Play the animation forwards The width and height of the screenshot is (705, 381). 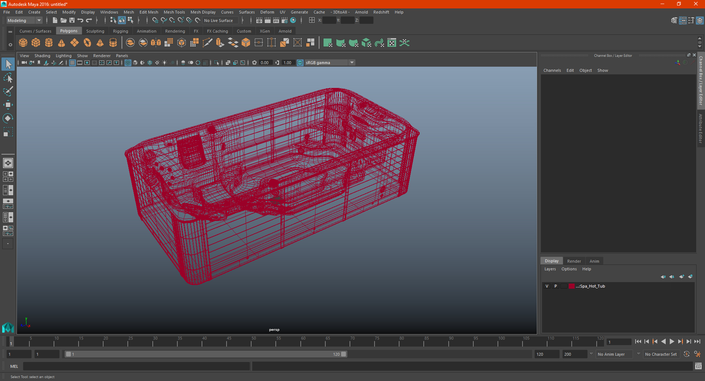point(672,341)
